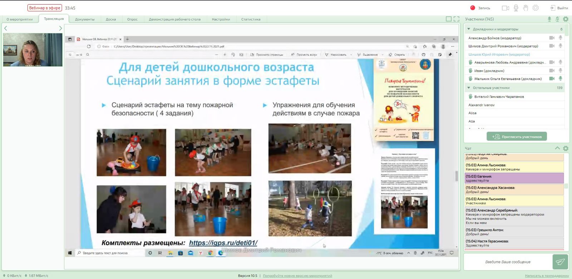Viewport: 572px width, 279px height.
Task: Toggle camera of Шимов Дмитрий Романович
Action: (x=552, y=46)
